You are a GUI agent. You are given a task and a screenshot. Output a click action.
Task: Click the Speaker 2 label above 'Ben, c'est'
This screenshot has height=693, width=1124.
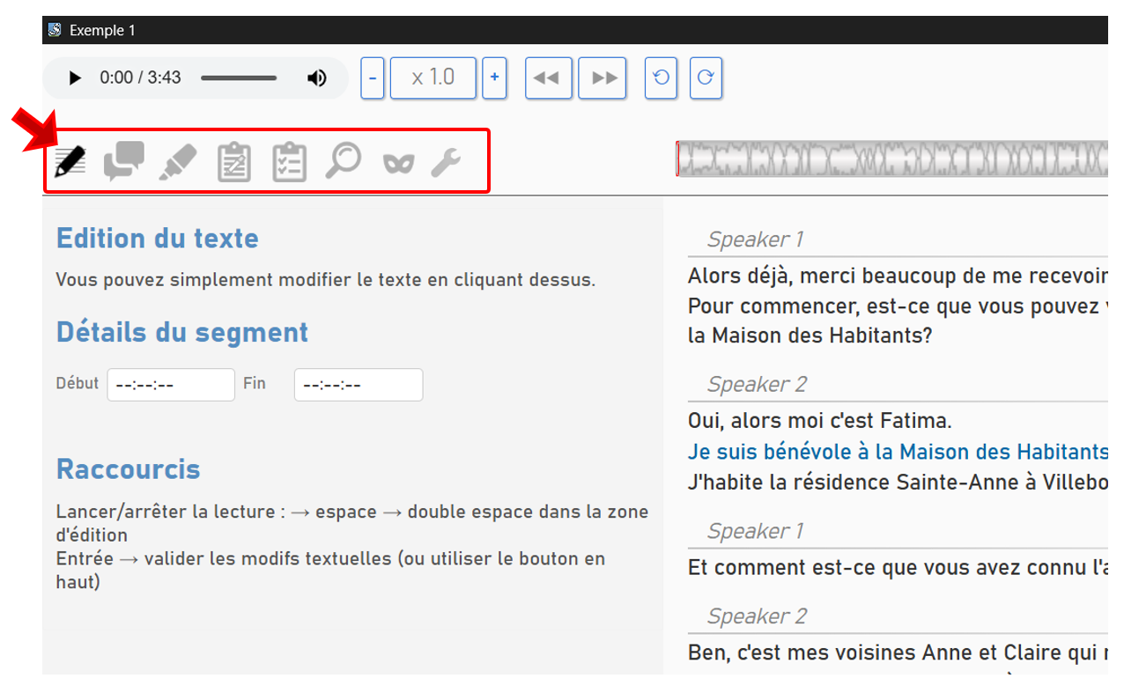(757, 616)
